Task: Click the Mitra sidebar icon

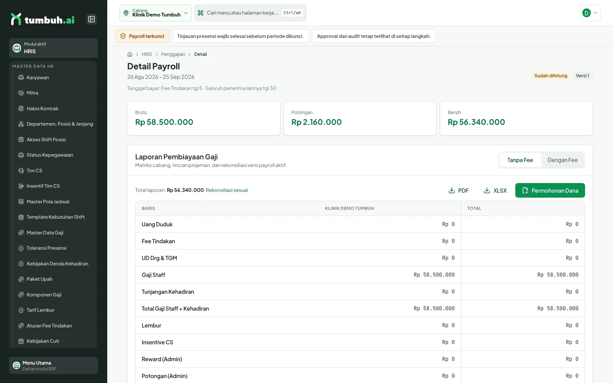Action: click(x=21, y=93)
